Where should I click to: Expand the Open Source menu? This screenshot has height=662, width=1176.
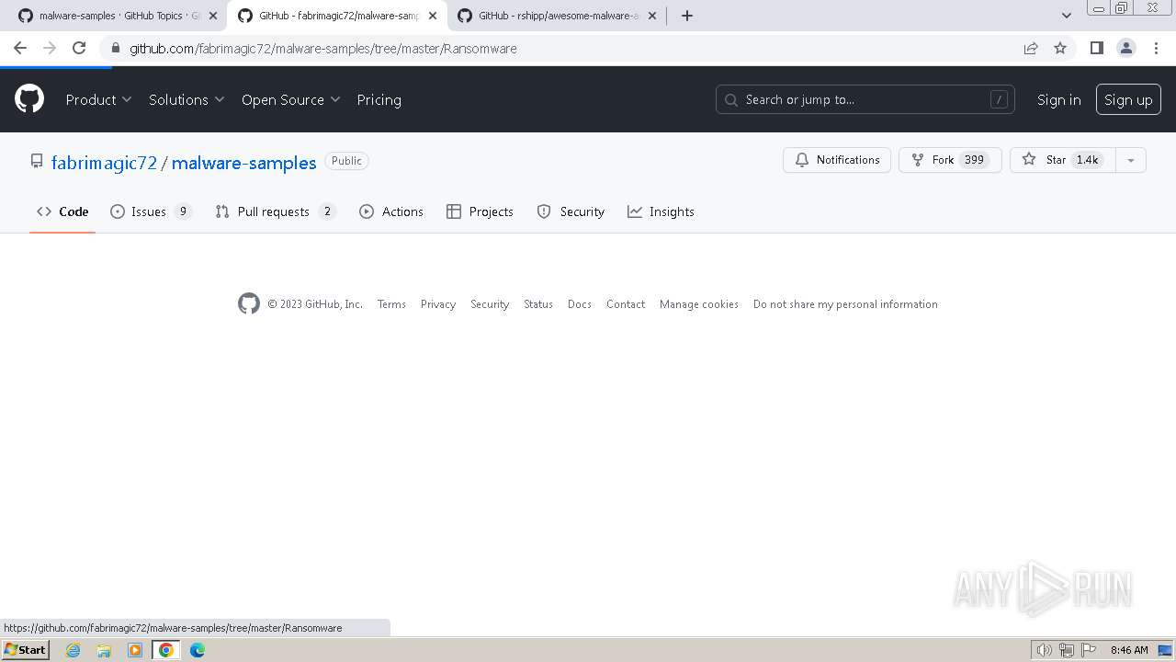[290, 99]
